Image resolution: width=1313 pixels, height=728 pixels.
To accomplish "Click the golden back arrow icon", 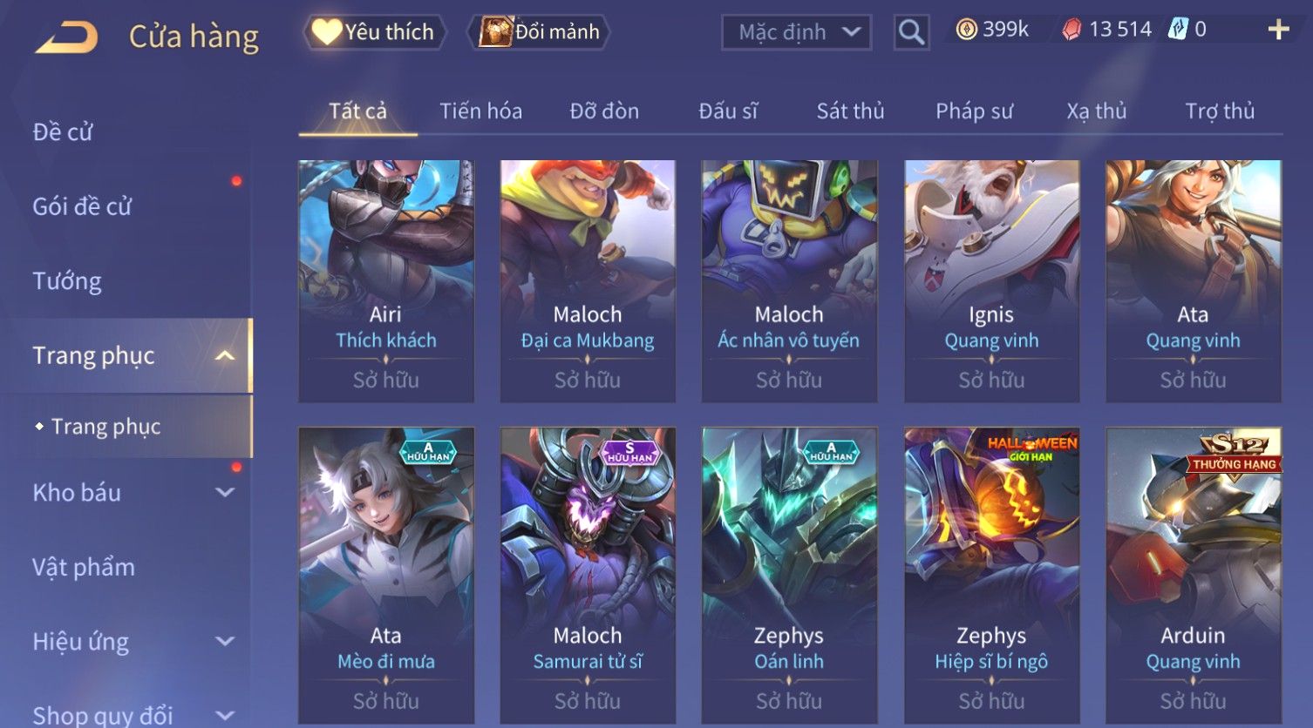I will point(66,37).
